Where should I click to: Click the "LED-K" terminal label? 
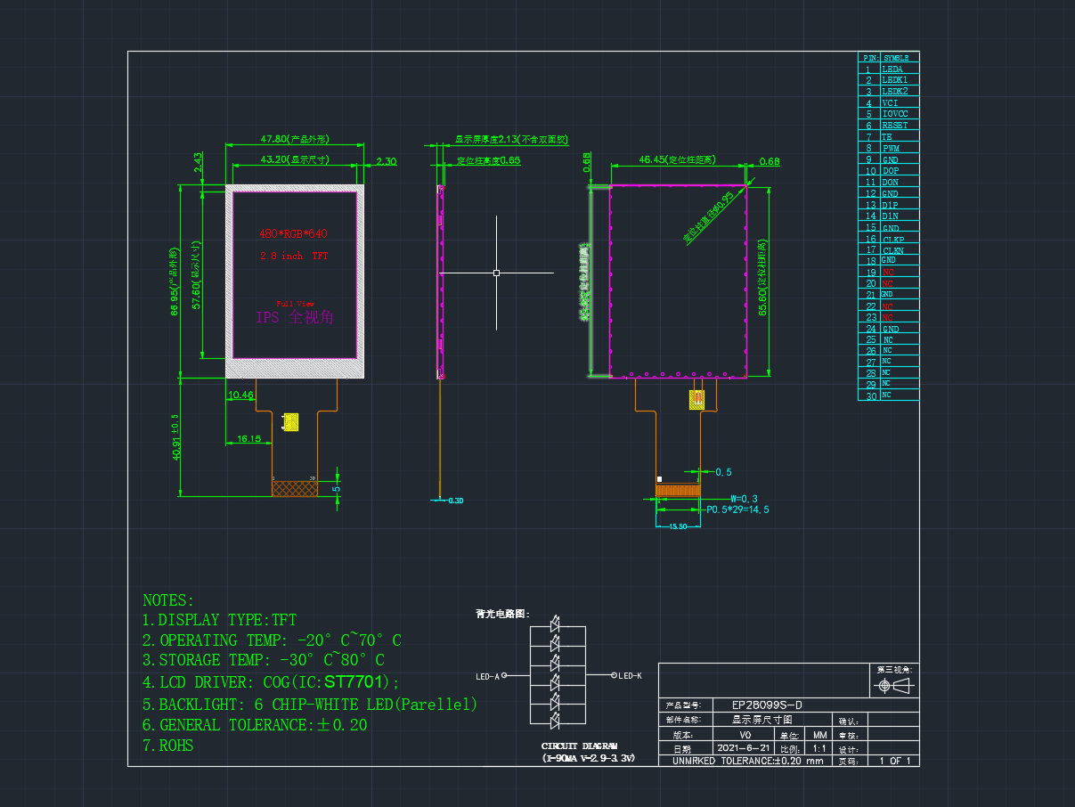pyautogui.click(x=630, y=676)
